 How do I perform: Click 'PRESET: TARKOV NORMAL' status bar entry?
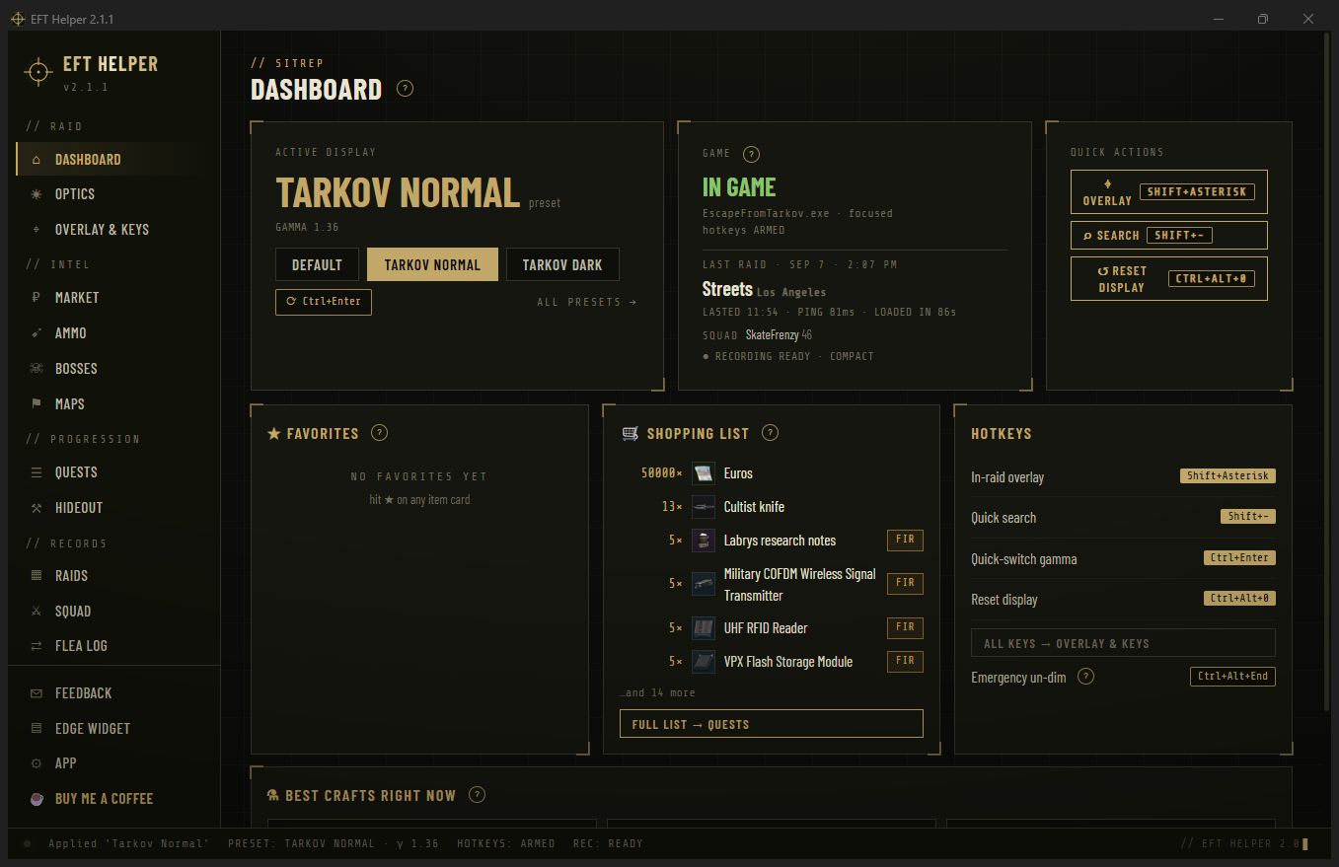(335, 843)
